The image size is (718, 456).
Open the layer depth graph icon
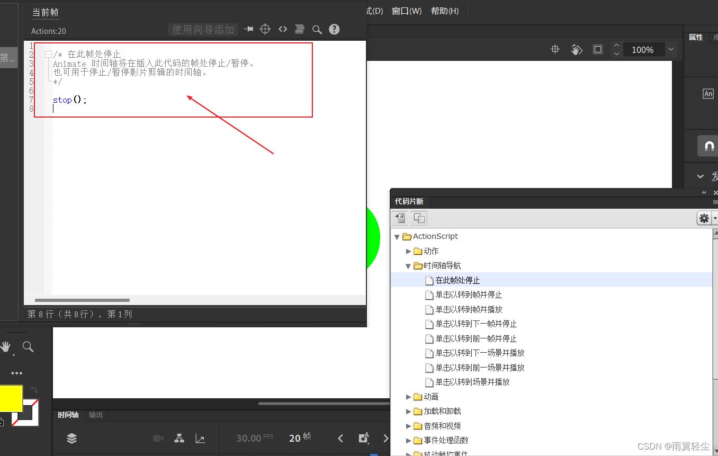[x=200, y=438]
